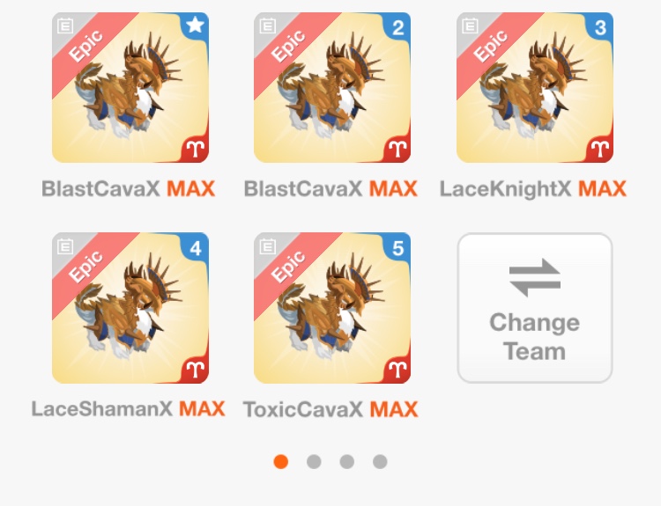Tap the Aries symbol on ToxicCavaX card
This screenshot has height=506, width=661.
point(397,370)
